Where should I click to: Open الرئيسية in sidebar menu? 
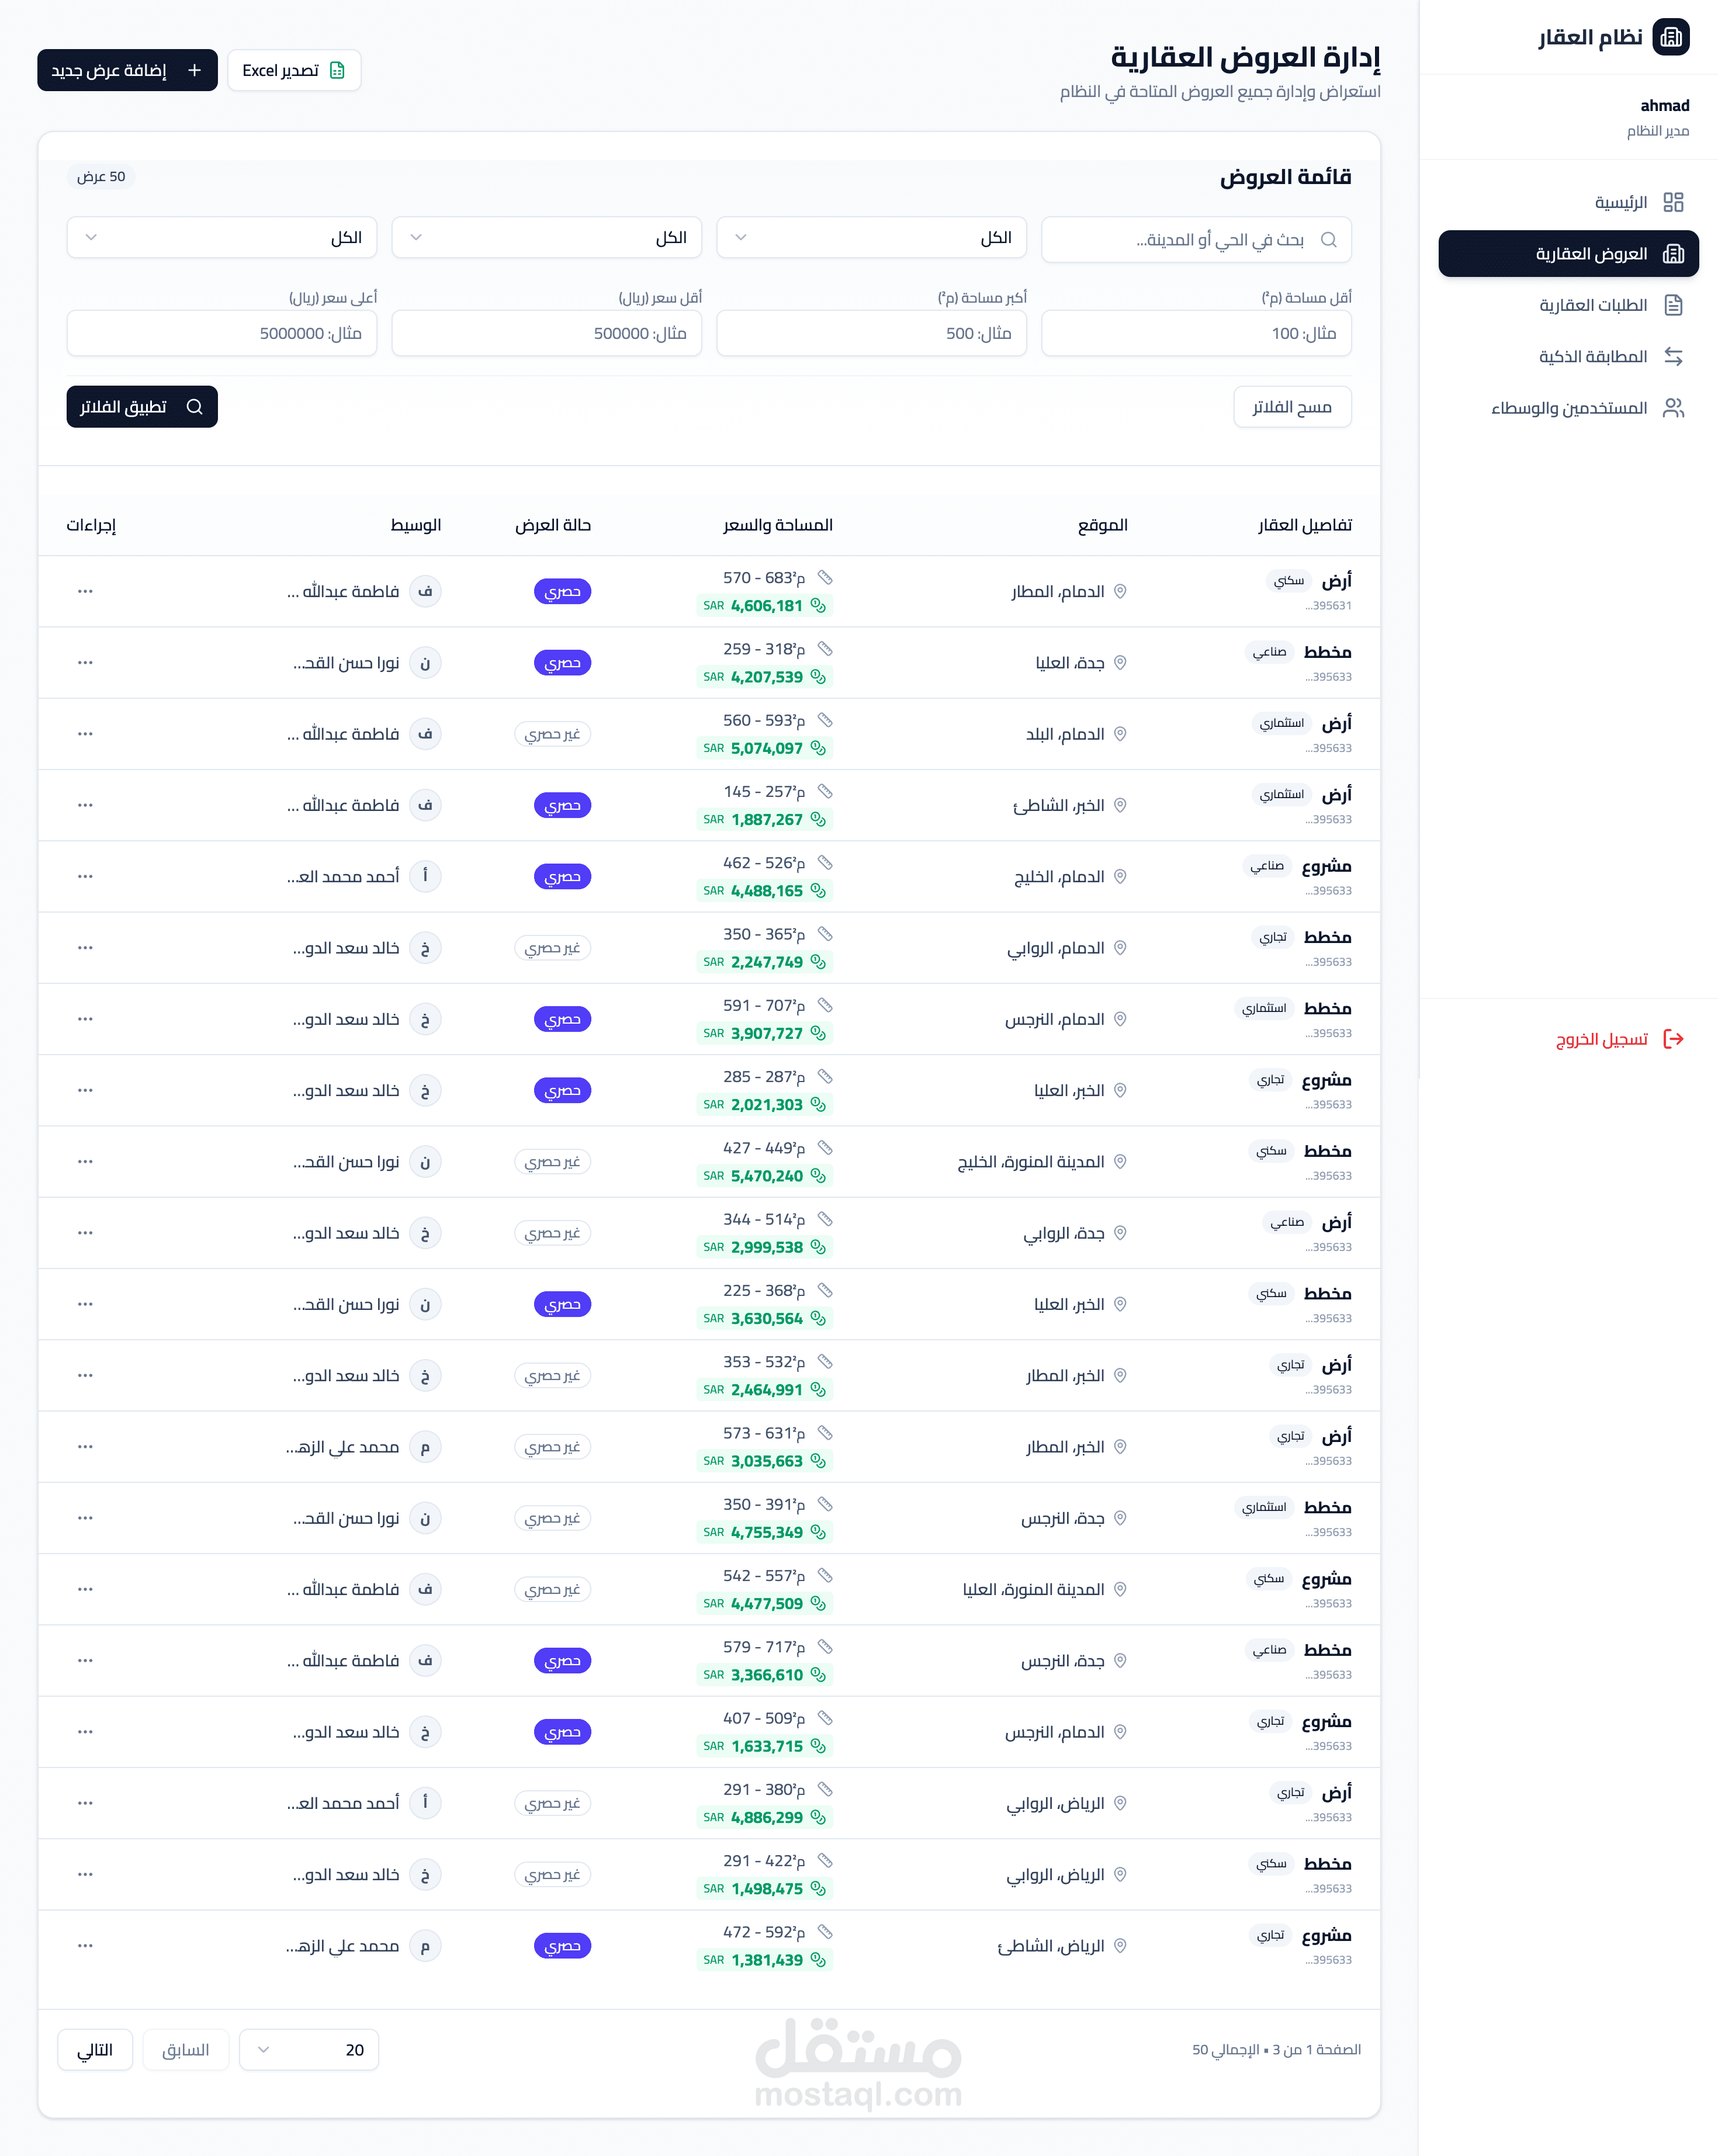1620,202
